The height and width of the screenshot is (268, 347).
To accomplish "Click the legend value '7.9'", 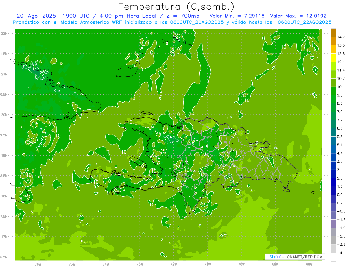I will point(340,112).
